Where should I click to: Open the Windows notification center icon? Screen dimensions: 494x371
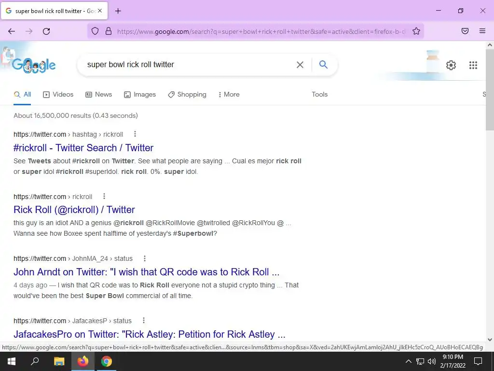click(x=478, y=361)
